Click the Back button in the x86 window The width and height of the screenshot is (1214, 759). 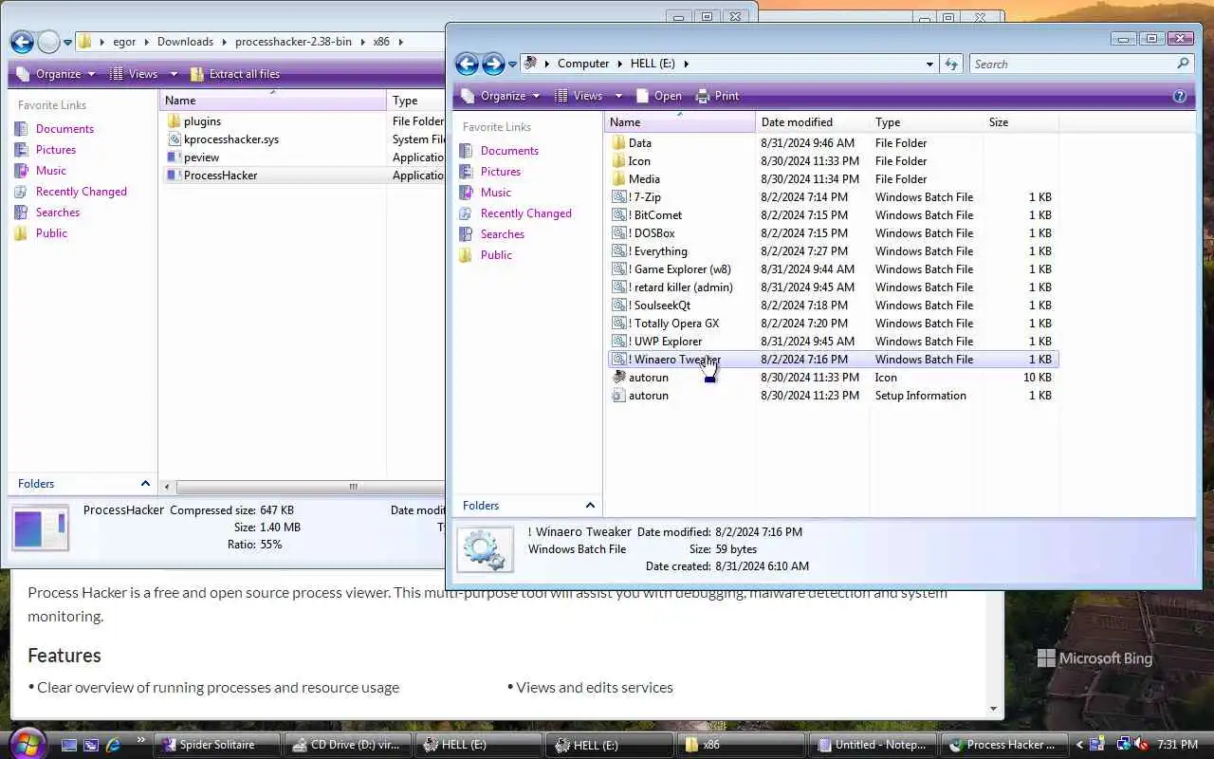22,42
